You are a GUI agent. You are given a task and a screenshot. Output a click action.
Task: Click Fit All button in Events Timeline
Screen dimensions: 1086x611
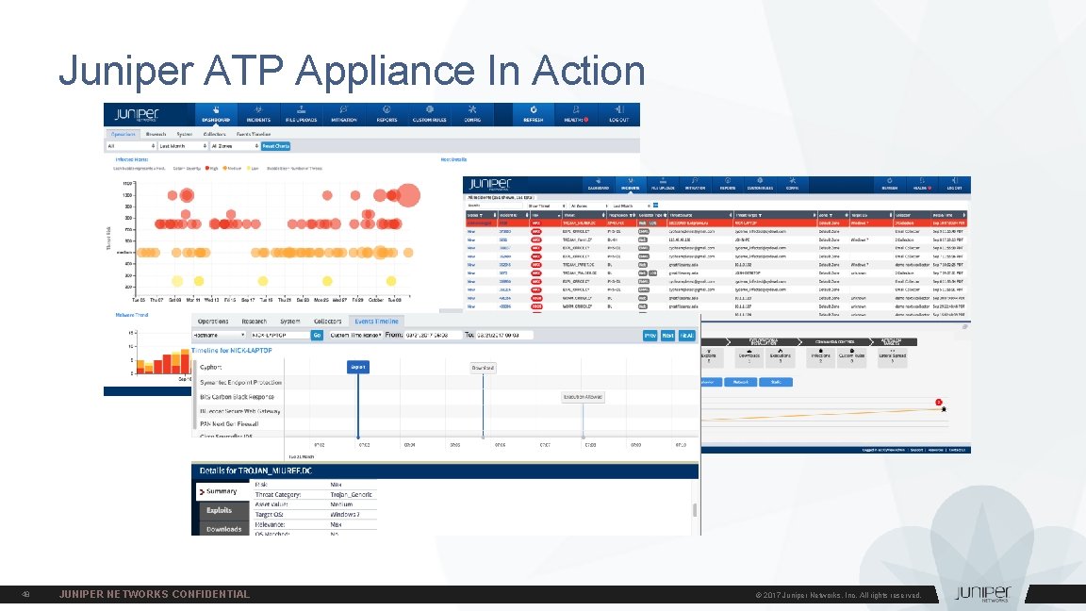click(686, 336)
